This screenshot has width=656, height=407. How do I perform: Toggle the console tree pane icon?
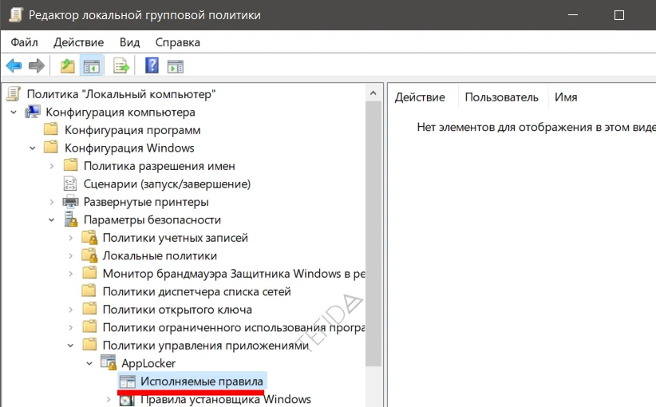pos(92,66)
